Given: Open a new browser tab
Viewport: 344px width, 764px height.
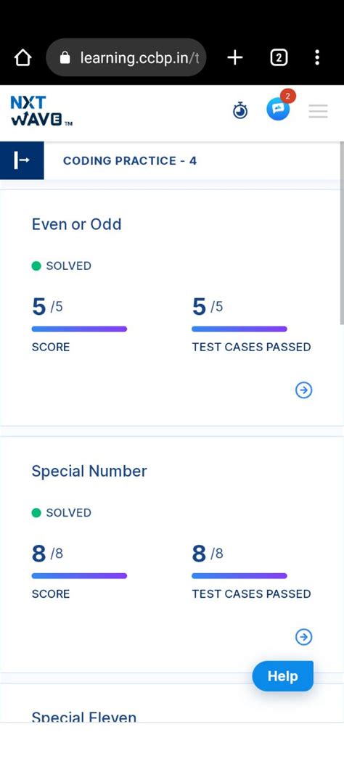Looking at the screenshot, I should point(235,58).
